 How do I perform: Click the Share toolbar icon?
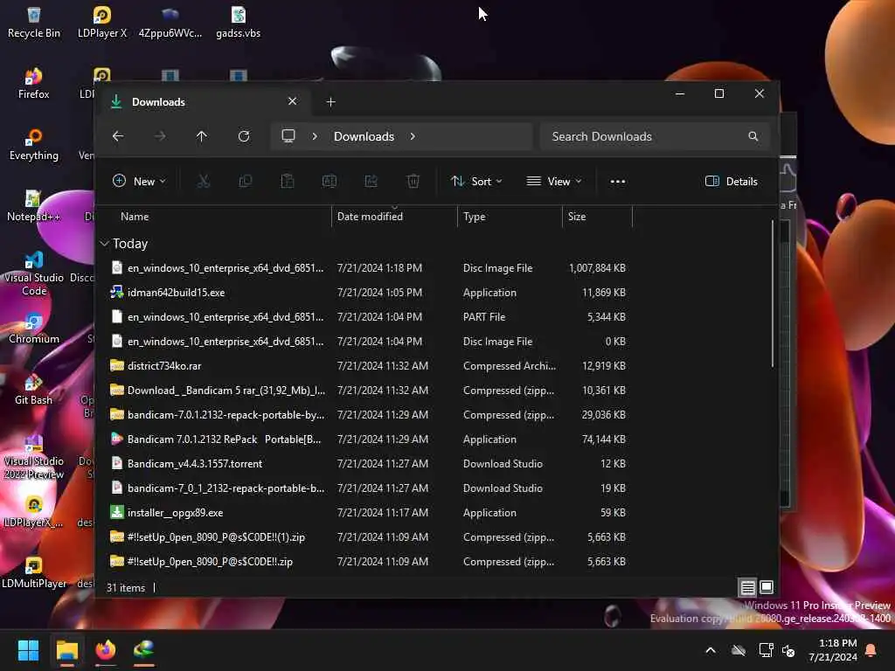click(371, 182)
